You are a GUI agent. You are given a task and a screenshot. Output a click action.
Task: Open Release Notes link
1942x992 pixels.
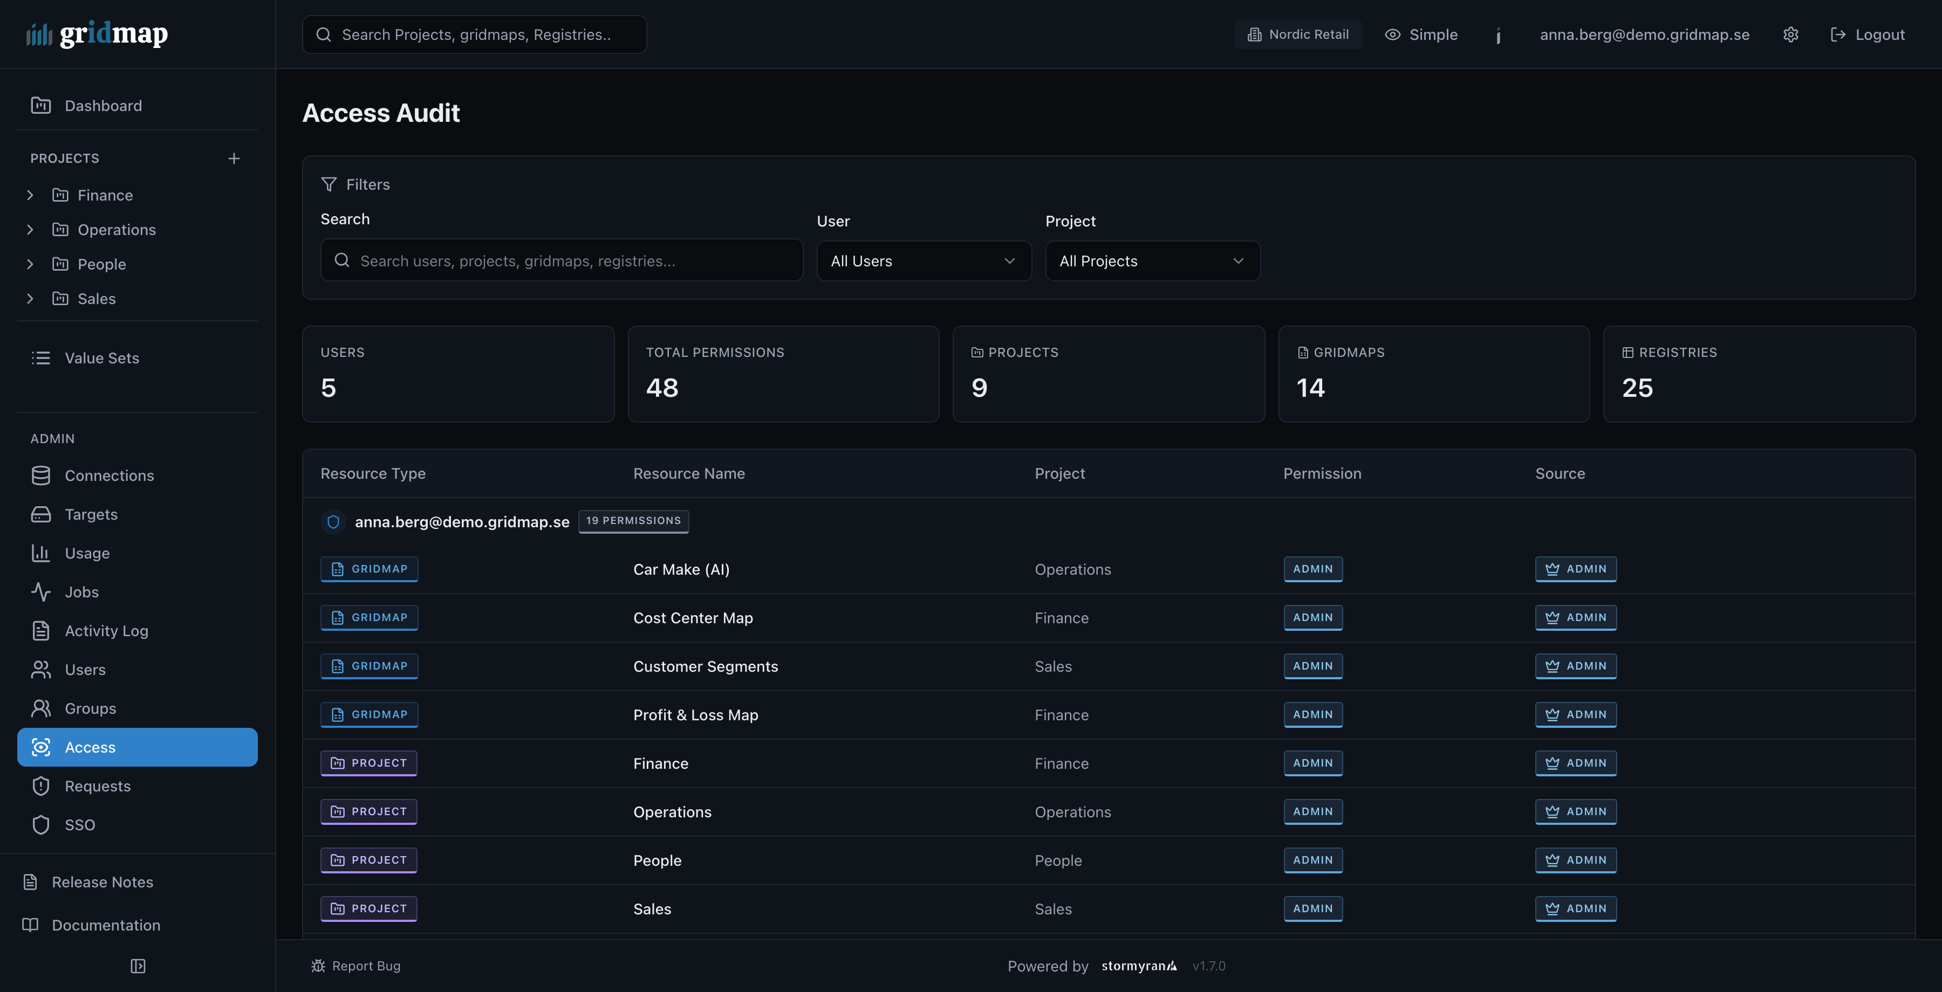click(x=89, y=882)
